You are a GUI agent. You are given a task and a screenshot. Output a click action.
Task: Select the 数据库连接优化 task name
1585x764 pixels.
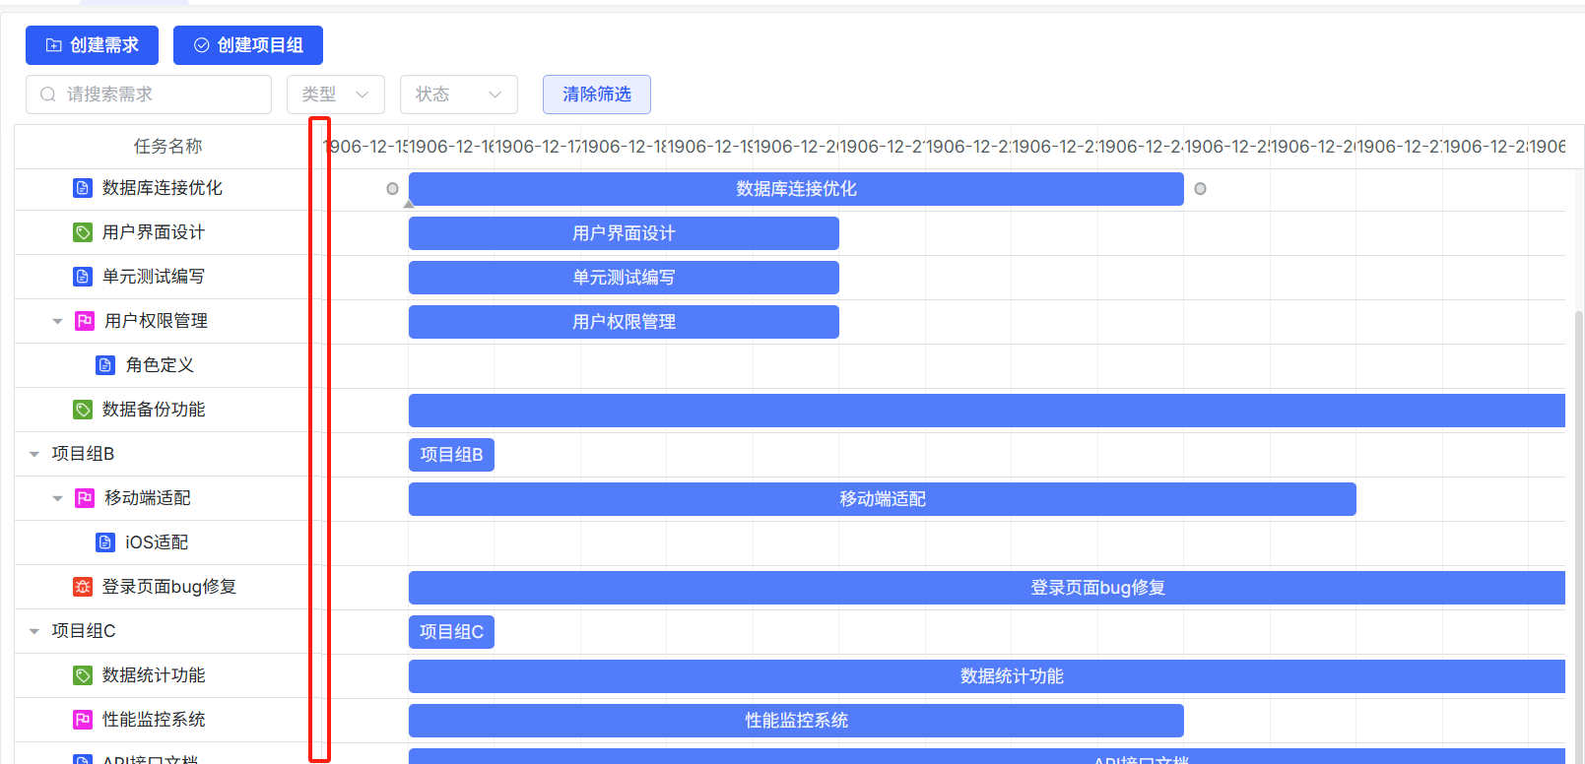163,188
